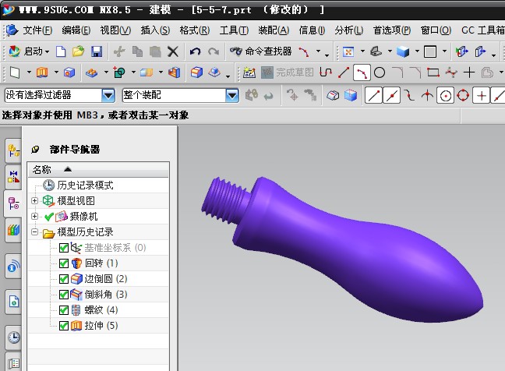Open the 没有选择过滤器 dropdown
The image size is (505, 371).
[108, 95]
